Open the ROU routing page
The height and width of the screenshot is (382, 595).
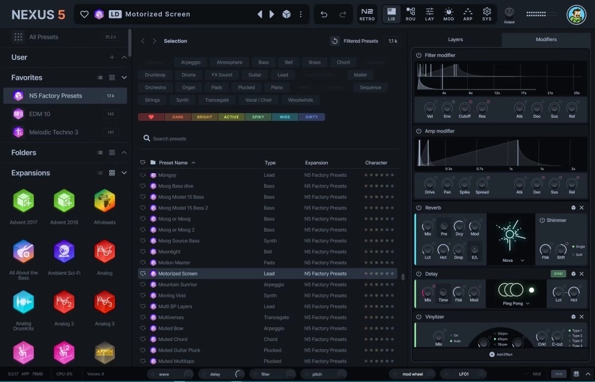point(411,14)
